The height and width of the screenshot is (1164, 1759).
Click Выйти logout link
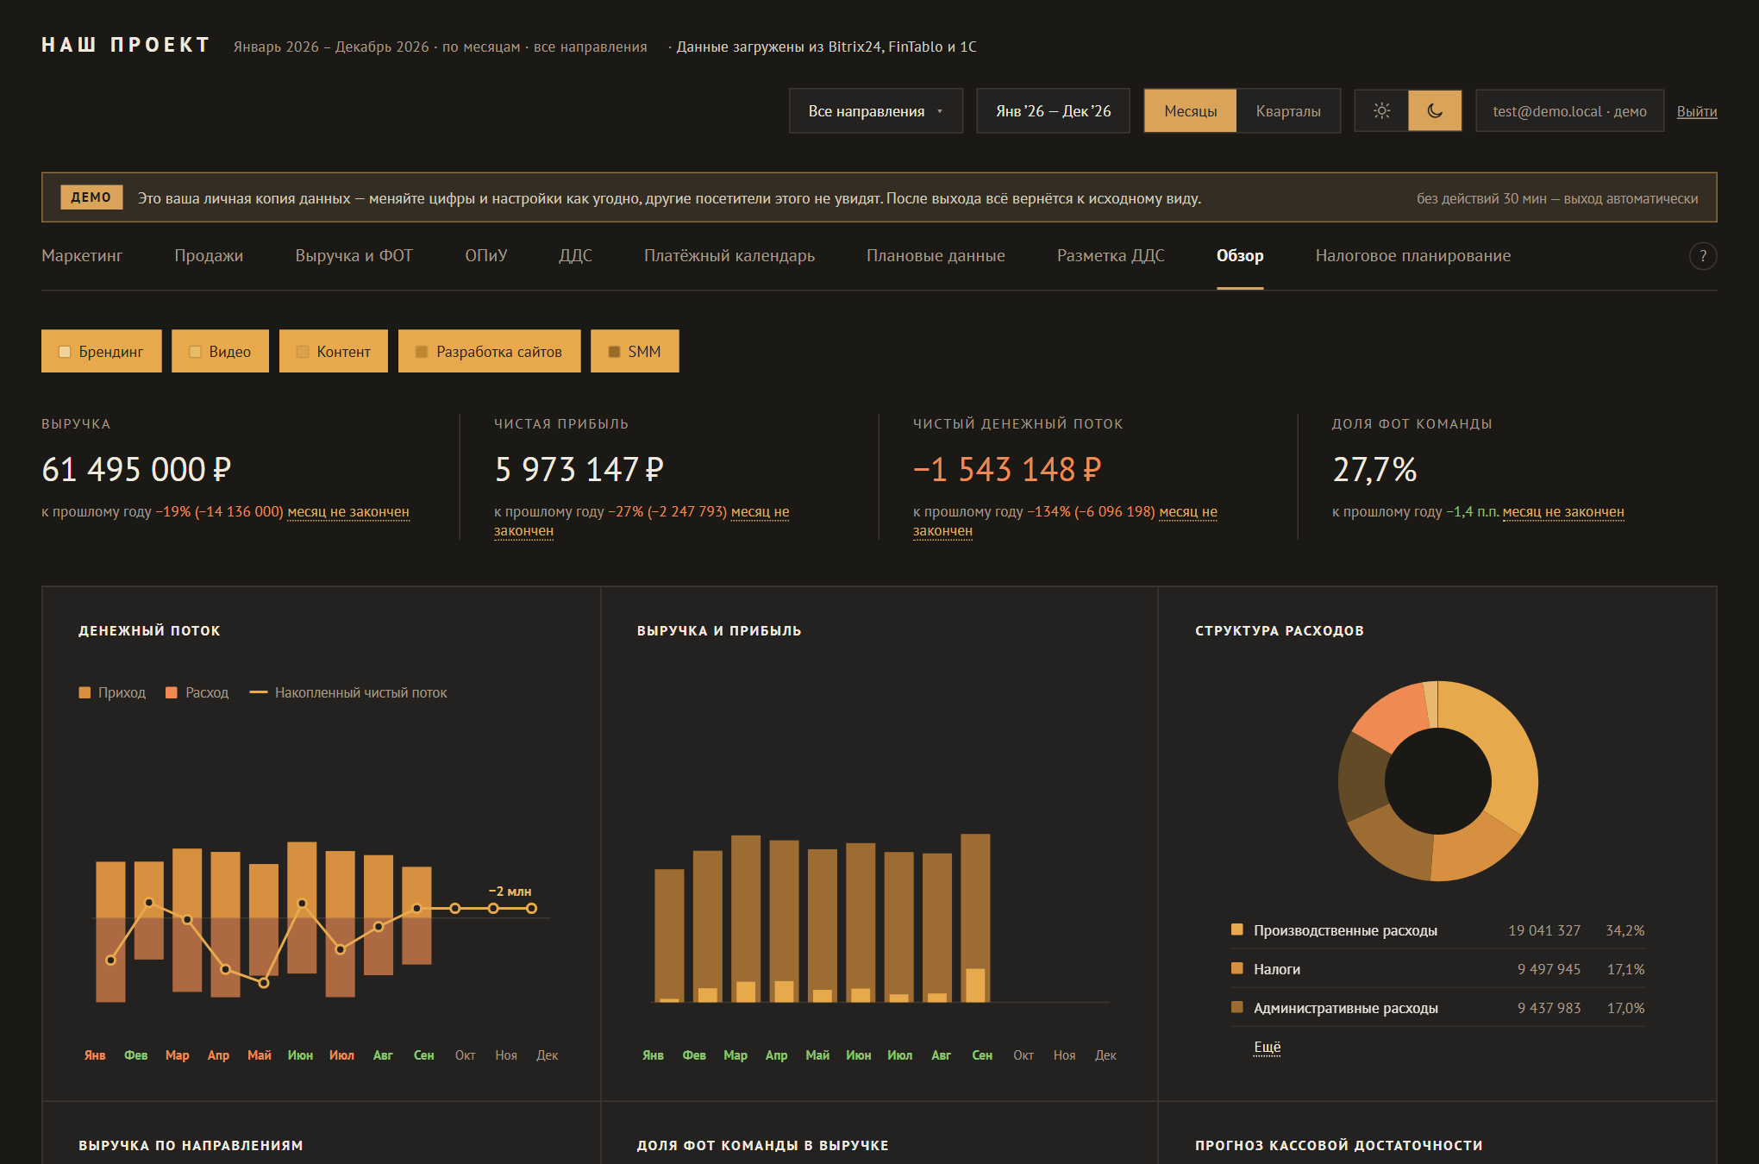click(x=1696, y=111)
